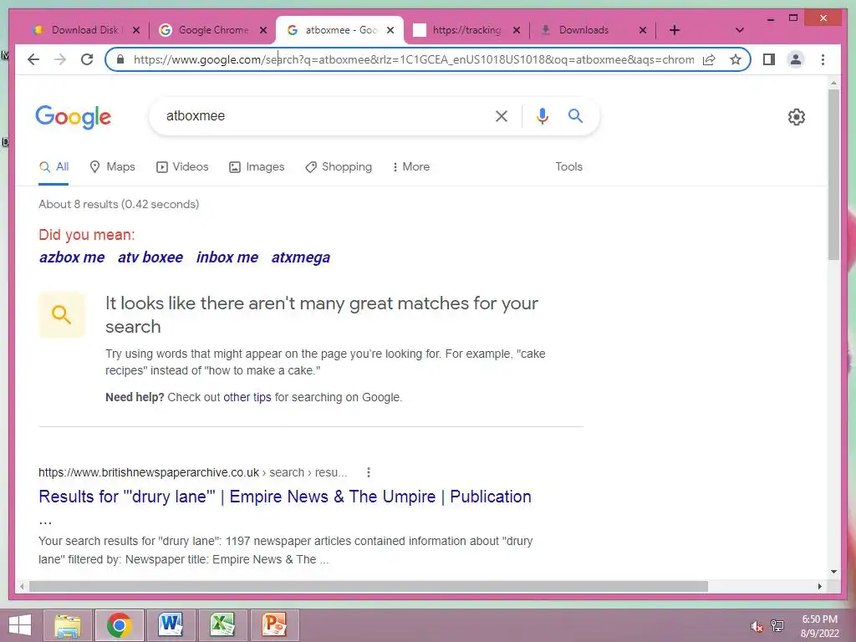View site information via padlock icon
The width and height of the screenshot is (856, 642).
[120, 59]
